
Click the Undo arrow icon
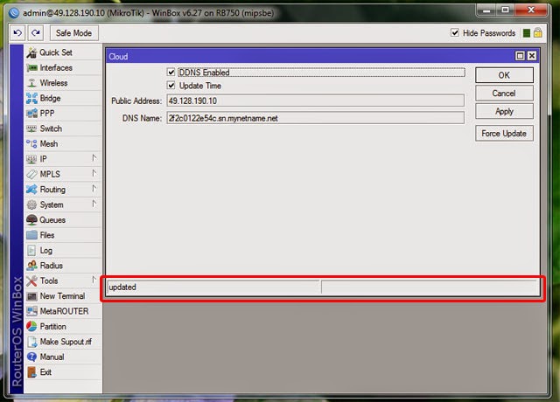pyautogui.click(x=17, y=33)
